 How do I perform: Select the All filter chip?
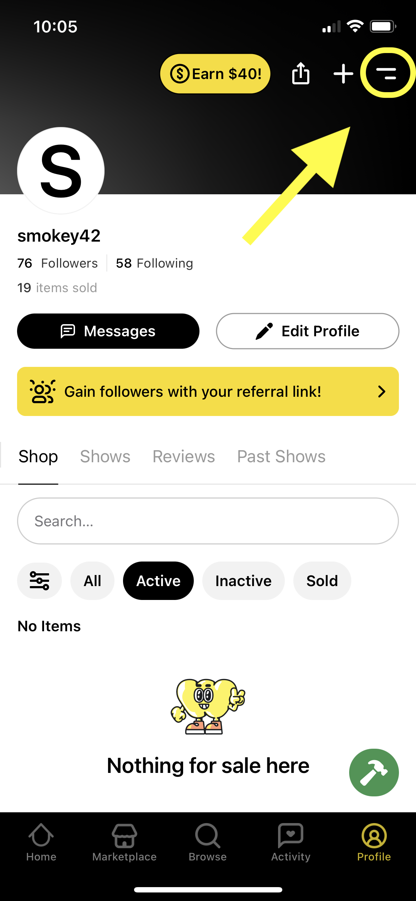coord(92,581)
